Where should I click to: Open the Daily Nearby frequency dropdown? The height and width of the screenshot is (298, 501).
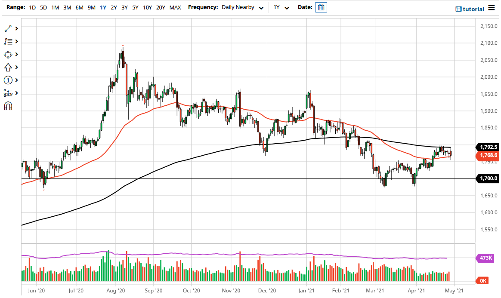(x=242, y=7)
